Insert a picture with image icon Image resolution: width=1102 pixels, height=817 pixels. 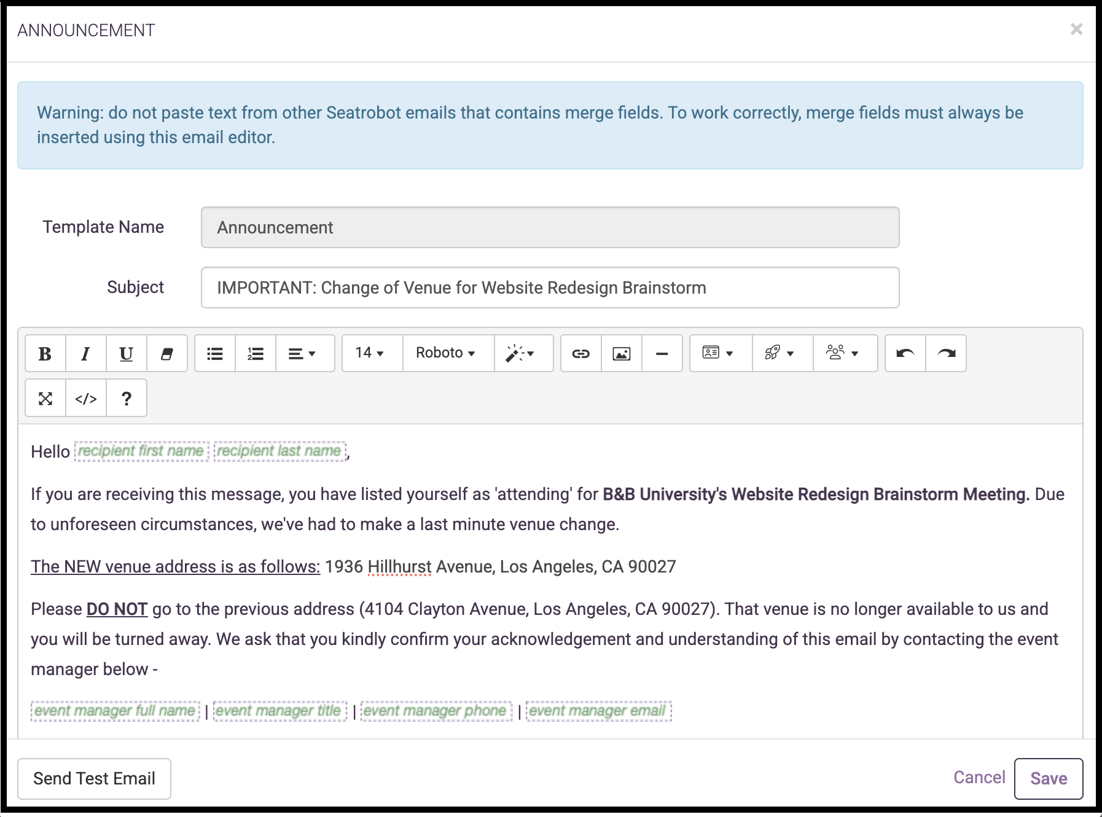[621, 353]
